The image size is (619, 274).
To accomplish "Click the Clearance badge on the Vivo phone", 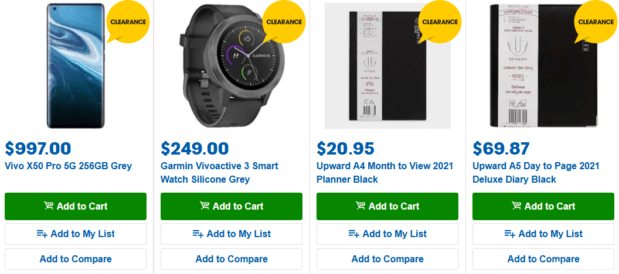I will pos(128,22).
